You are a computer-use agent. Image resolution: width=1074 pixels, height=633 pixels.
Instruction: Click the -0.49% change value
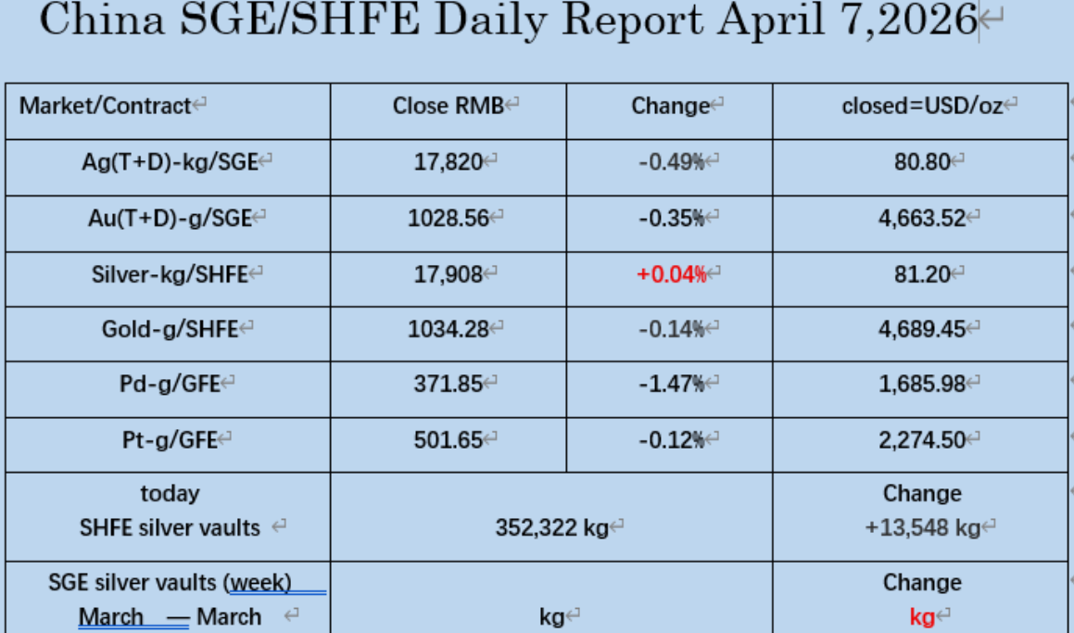point(671,162)
